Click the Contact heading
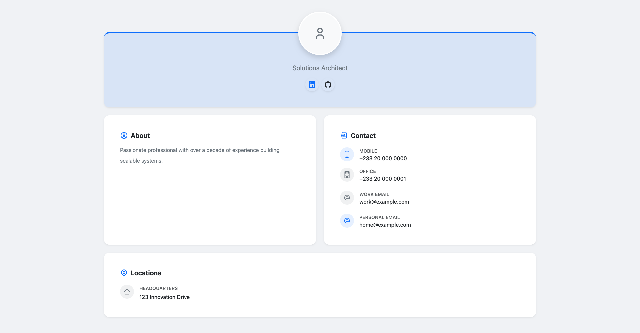 click(x=363, y=136)
